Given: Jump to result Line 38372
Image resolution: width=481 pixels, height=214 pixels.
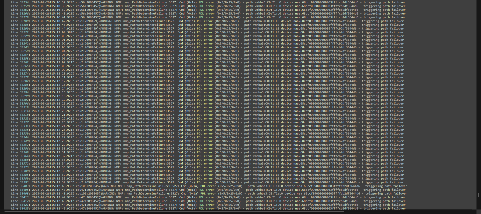Looking at the screenshot, I should tap(207, 163).
